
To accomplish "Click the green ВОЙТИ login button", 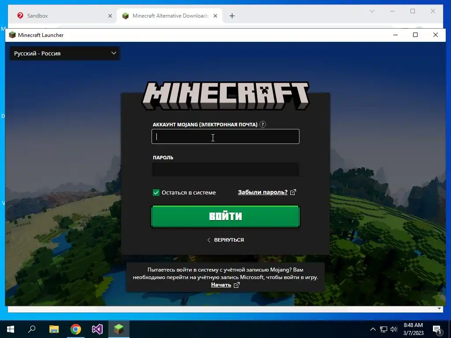I will tap(225, 217).
